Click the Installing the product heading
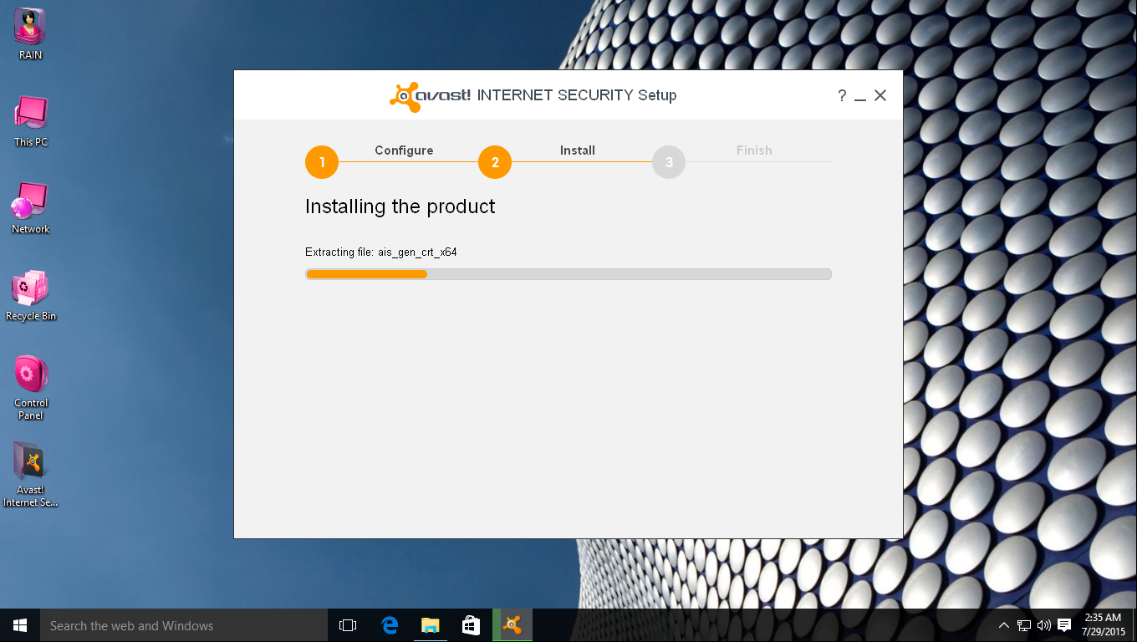Screen dimensions: 1137x642 pyautogui.click(x=400, y=206)
